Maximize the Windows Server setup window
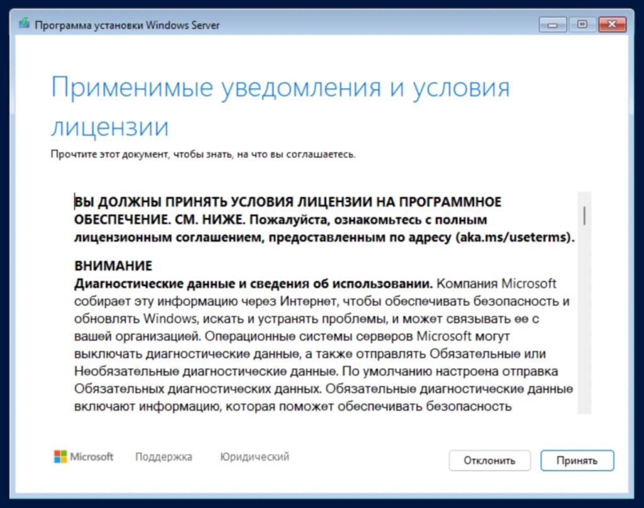 coord(582,25)
